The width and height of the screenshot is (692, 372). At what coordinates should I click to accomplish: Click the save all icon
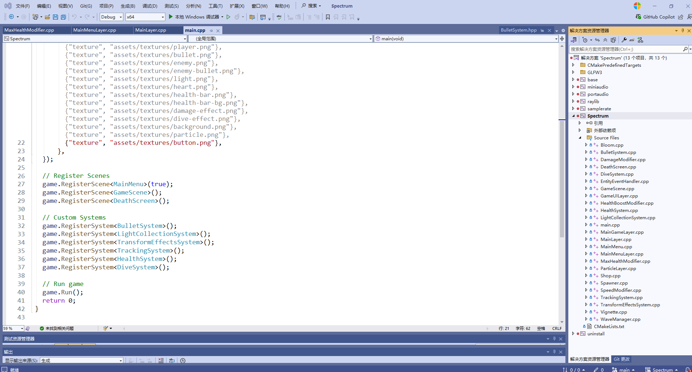(x=63, y=17)
